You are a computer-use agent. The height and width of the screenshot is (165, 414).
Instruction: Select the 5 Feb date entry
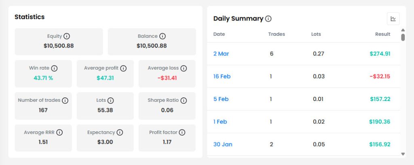(221, 99)
